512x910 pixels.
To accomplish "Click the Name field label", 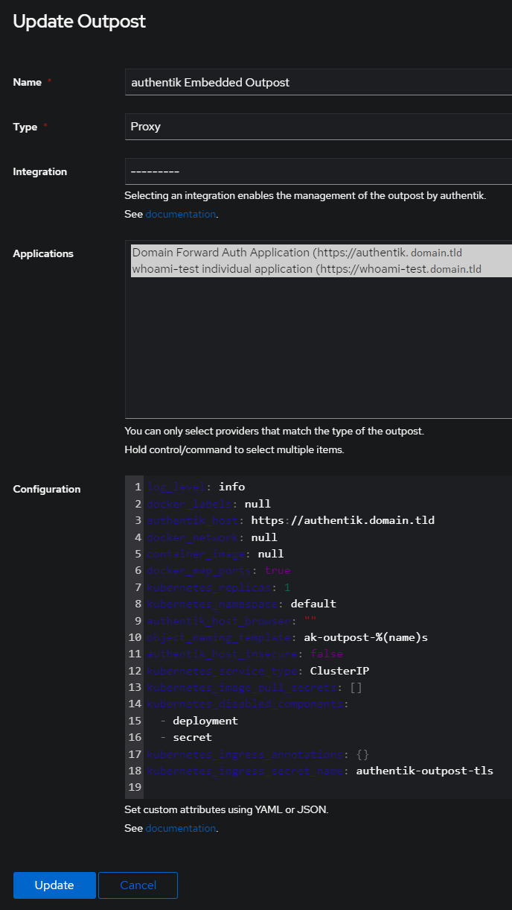I will [28, 82].
